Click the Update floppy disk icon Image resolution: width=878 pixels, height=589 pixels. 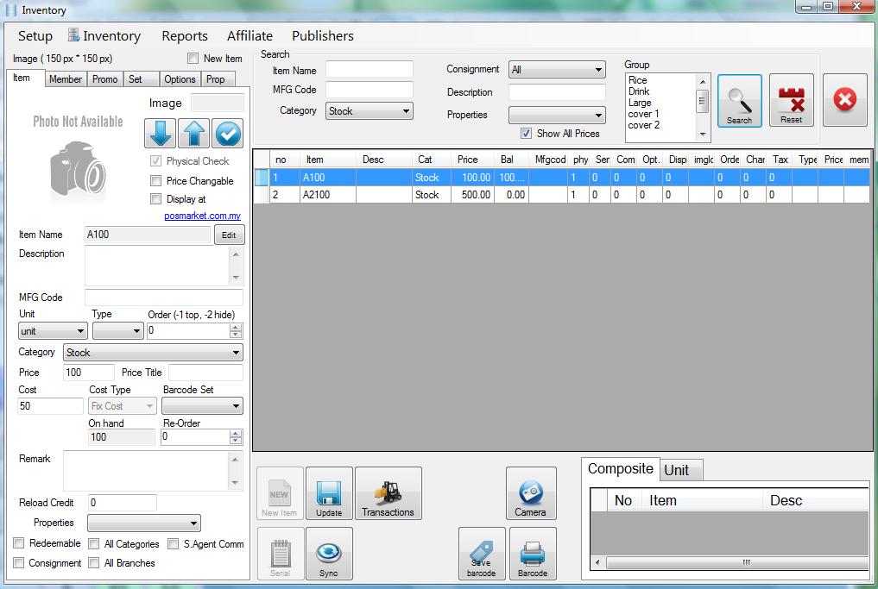pos(329,495)
